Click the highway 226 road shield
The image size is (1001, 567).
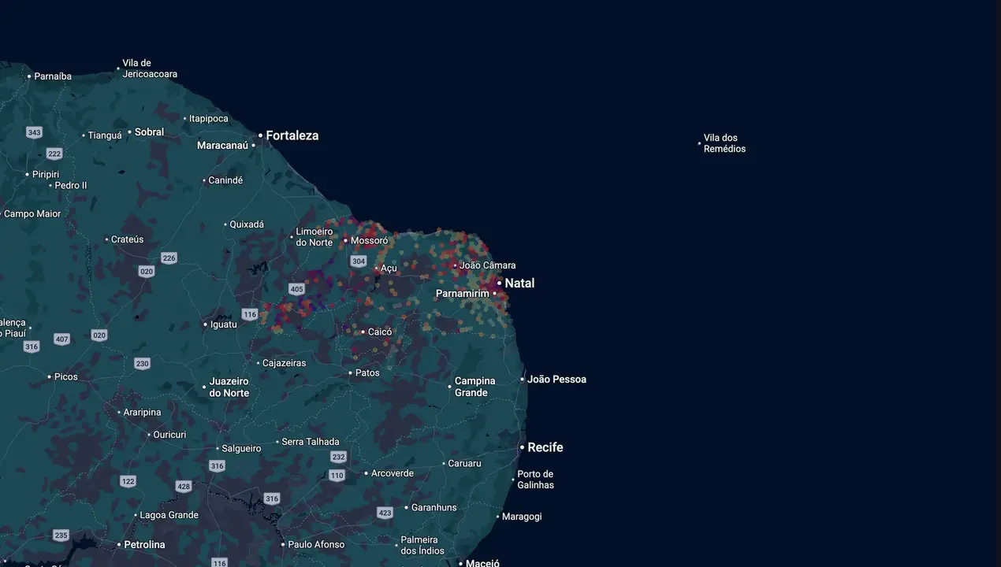[169, 258]
